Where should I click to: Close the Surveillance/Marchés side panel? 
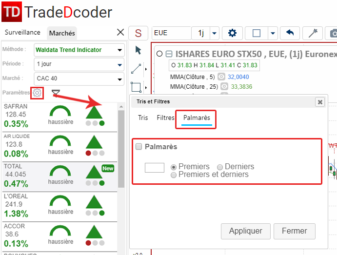click(x=120, y=33)
